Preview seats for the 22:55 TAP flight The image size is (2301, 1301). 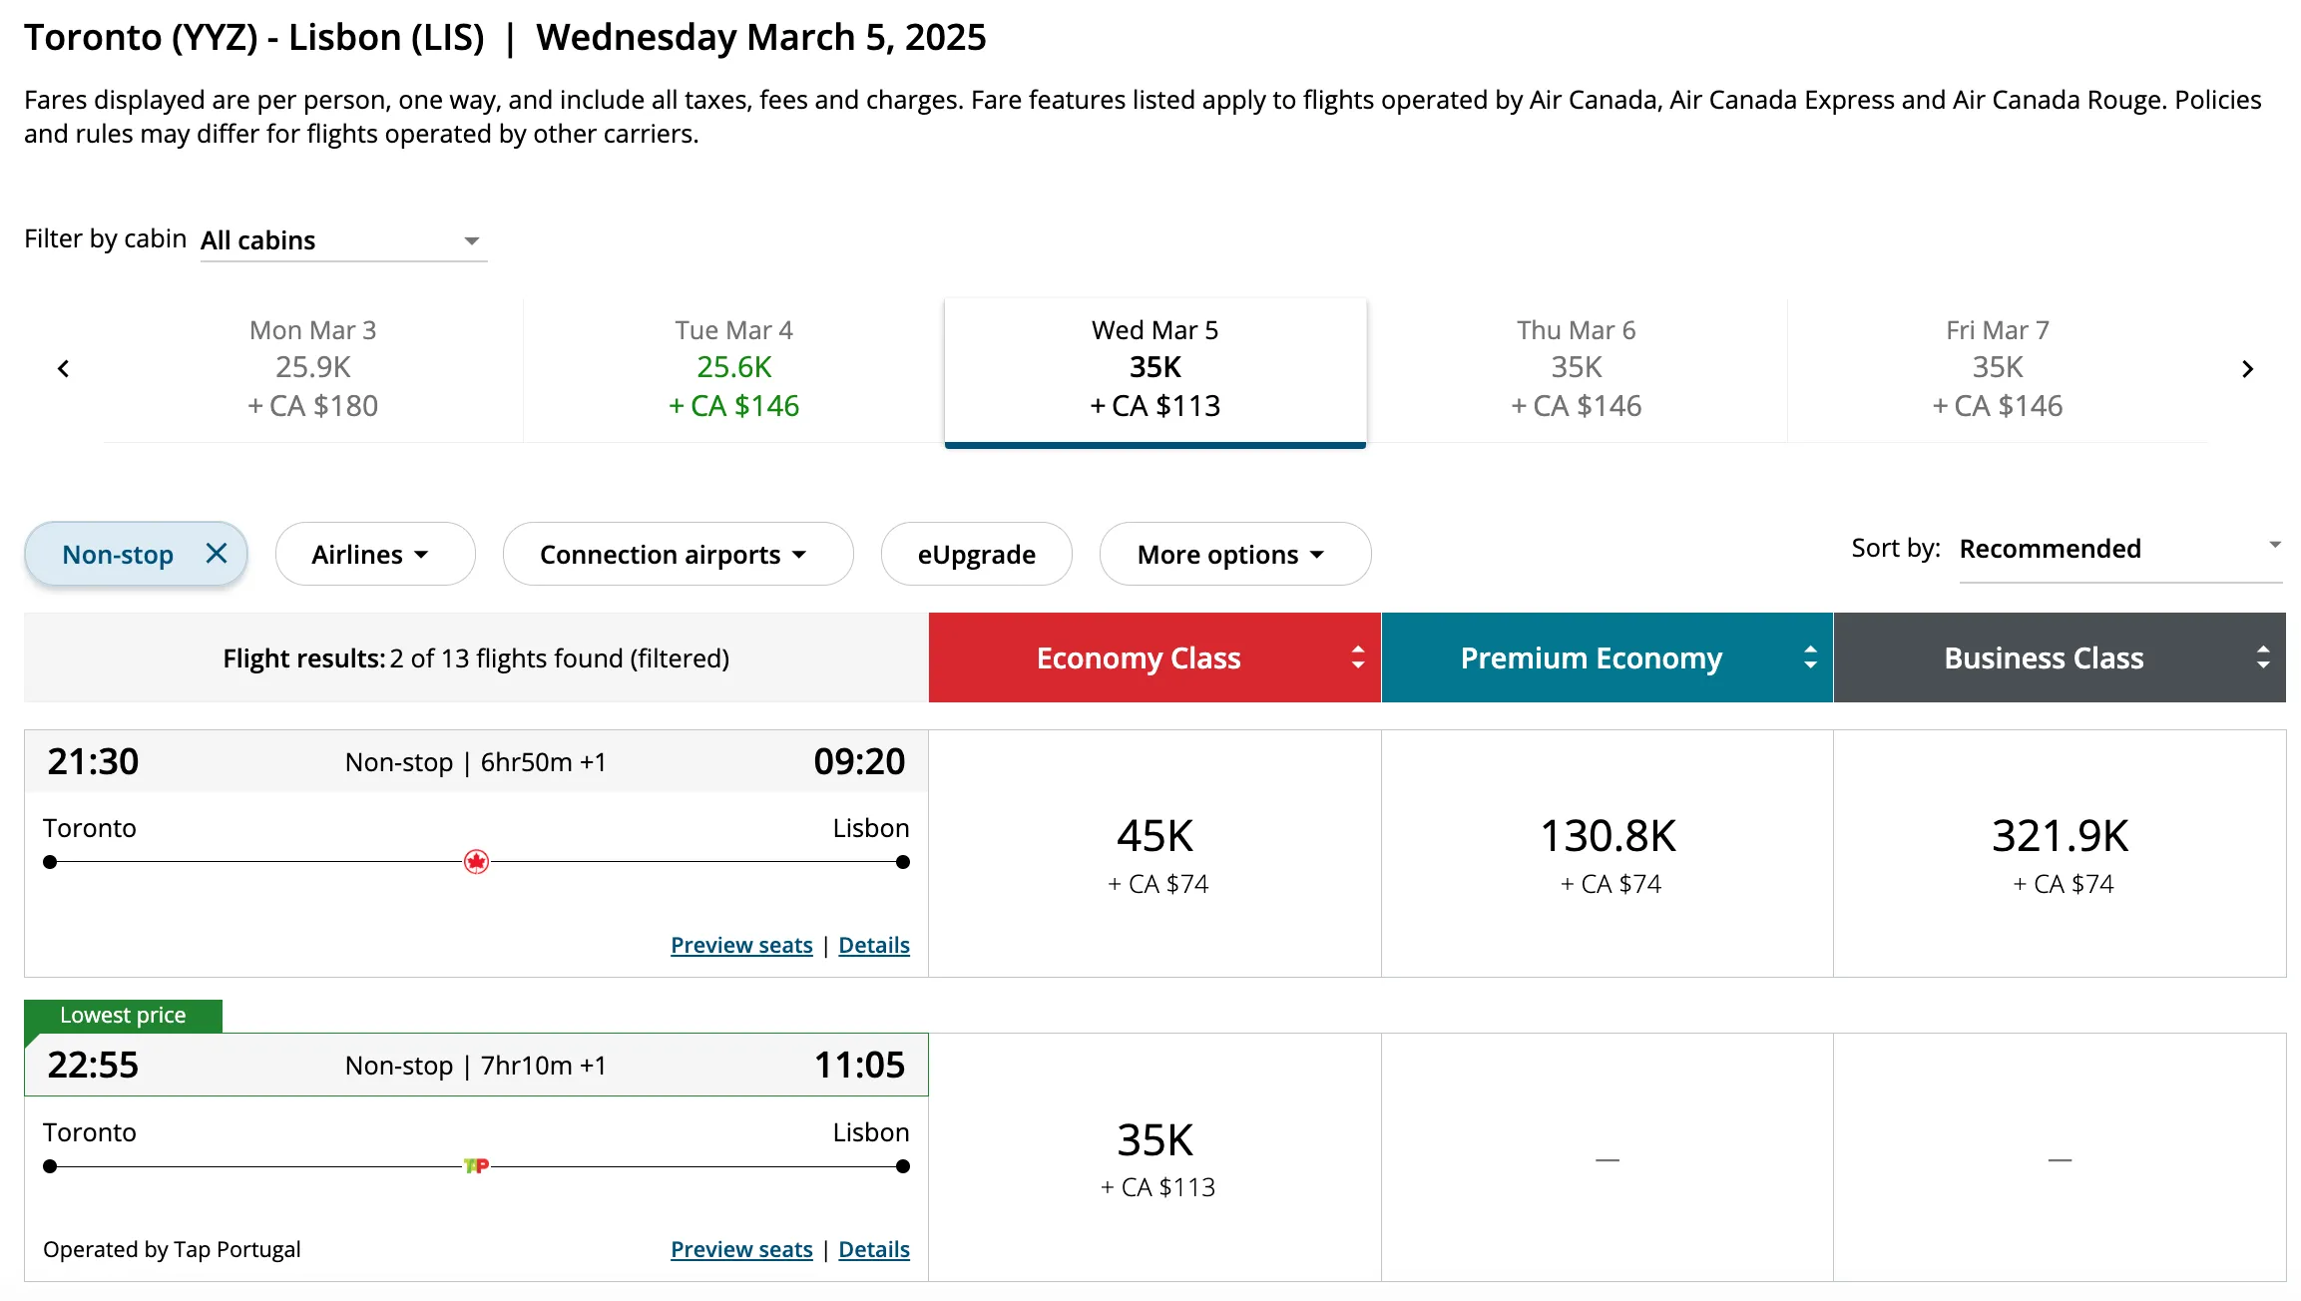[x=741, y=1249]
